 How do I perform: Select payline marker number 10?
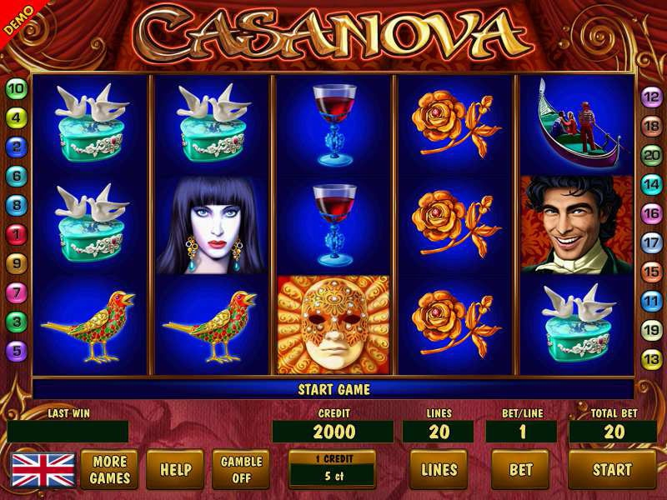pyautogui.click(x=17, y=89)
